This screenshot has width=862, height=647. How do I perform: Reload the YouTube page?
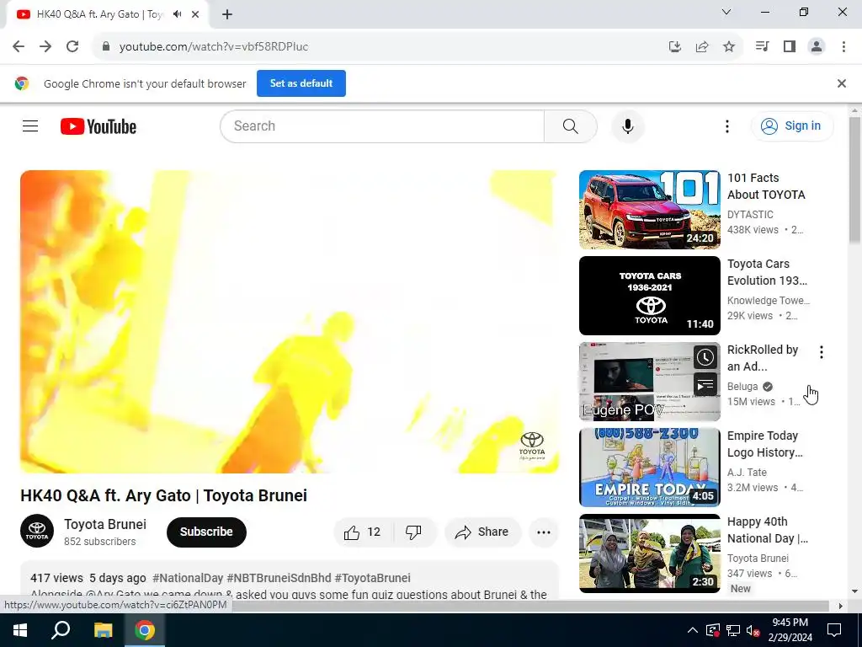(72, 47)
